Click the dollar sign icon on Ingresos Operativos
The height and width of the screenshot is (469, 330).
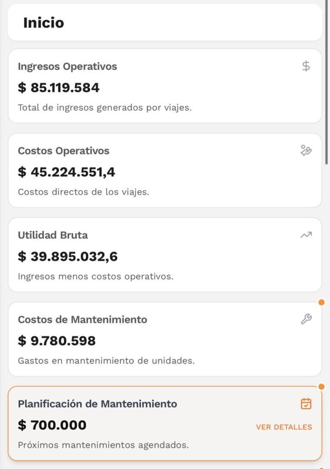[306, 66]
